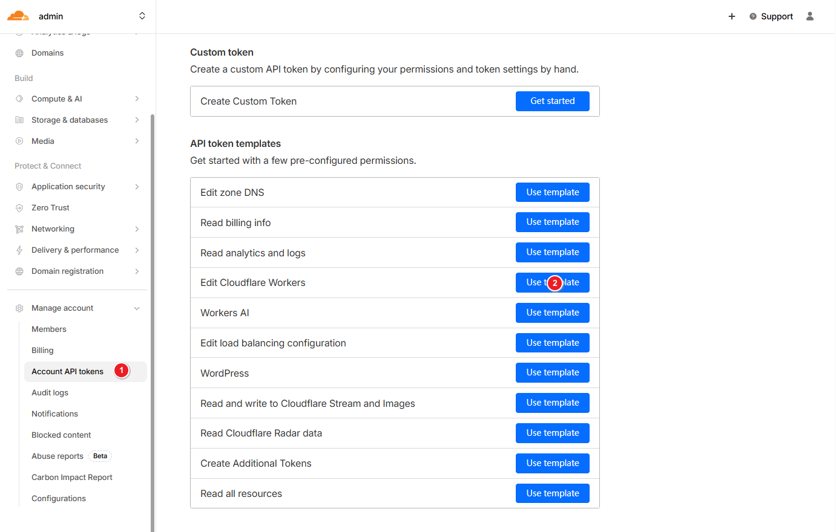Go to the Billing page
Image resolution: width=836 pixels, height=532 pixels.
pyautogui.click(x=42, y=351)
